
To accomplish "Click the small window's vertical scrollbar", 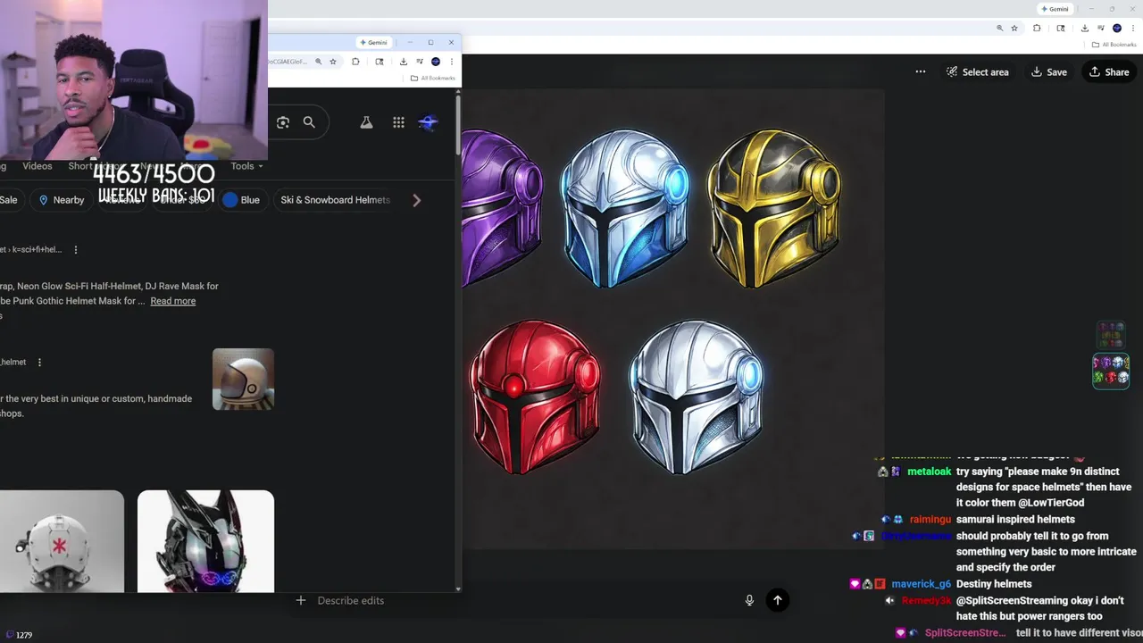I will tap(459, 125).
